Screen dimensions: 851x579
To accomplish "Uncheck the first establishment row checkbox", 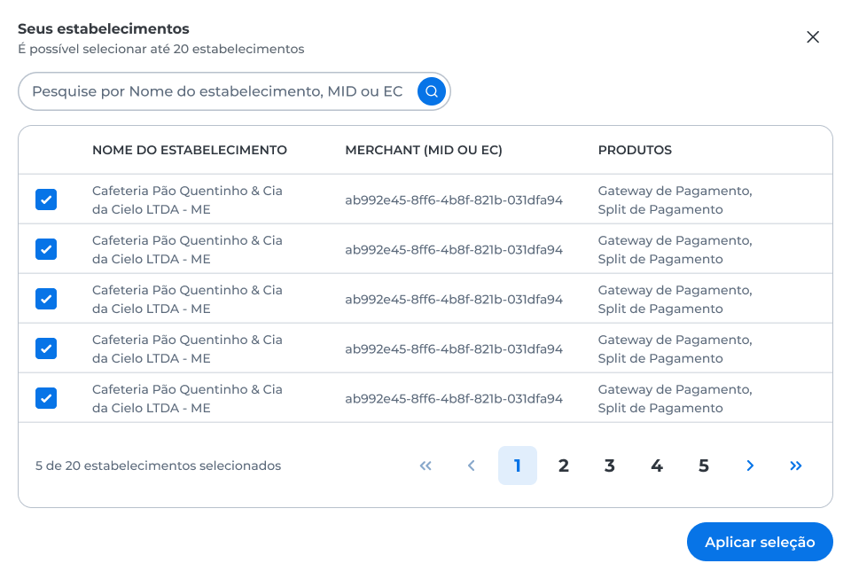I will click(46, 200).
